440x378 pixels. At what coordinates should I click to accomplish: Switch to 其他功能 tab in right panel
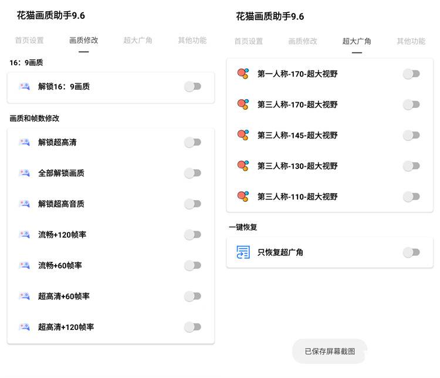[x=411, y=41]
